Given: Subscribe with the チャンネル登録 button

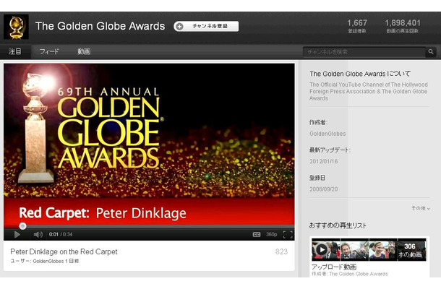Looking at the screenshot, I should coord(206,26).
